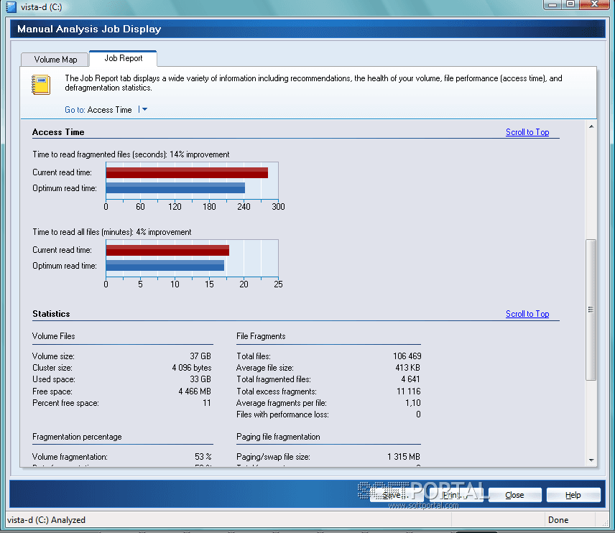This screenshot has height=533, width=615.
Task: Click the Volume fragmentation value 53 %
Action: click(x=203, y=457)
